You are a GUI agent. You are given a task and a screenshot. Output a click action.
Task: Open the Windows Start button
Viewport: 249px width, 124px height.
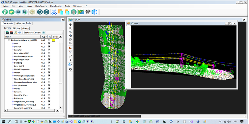pos(3,121)
